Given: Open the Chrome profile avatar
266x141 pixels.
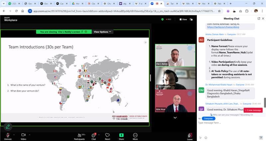Looking at the screenshot, I should (256, 11).
